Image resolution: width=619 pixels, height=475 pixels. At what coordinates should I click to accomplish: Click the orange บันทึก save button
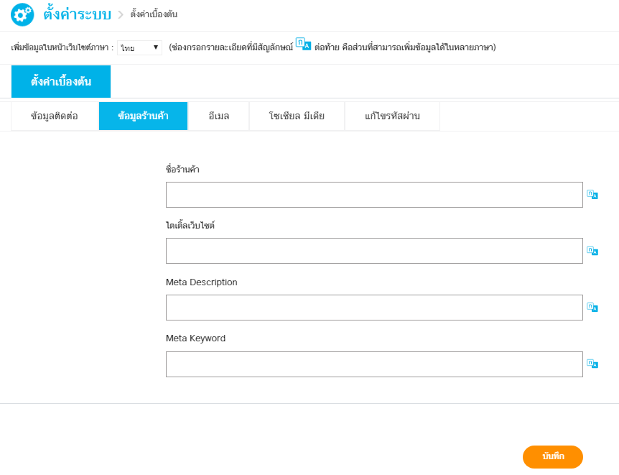553,457
